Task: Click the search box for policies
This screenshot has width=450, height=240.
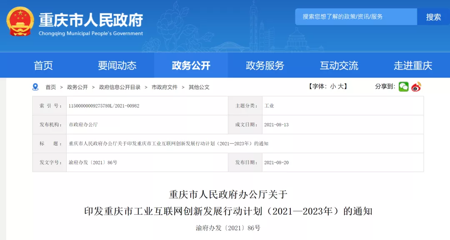Action: click(x=356, y=17)
